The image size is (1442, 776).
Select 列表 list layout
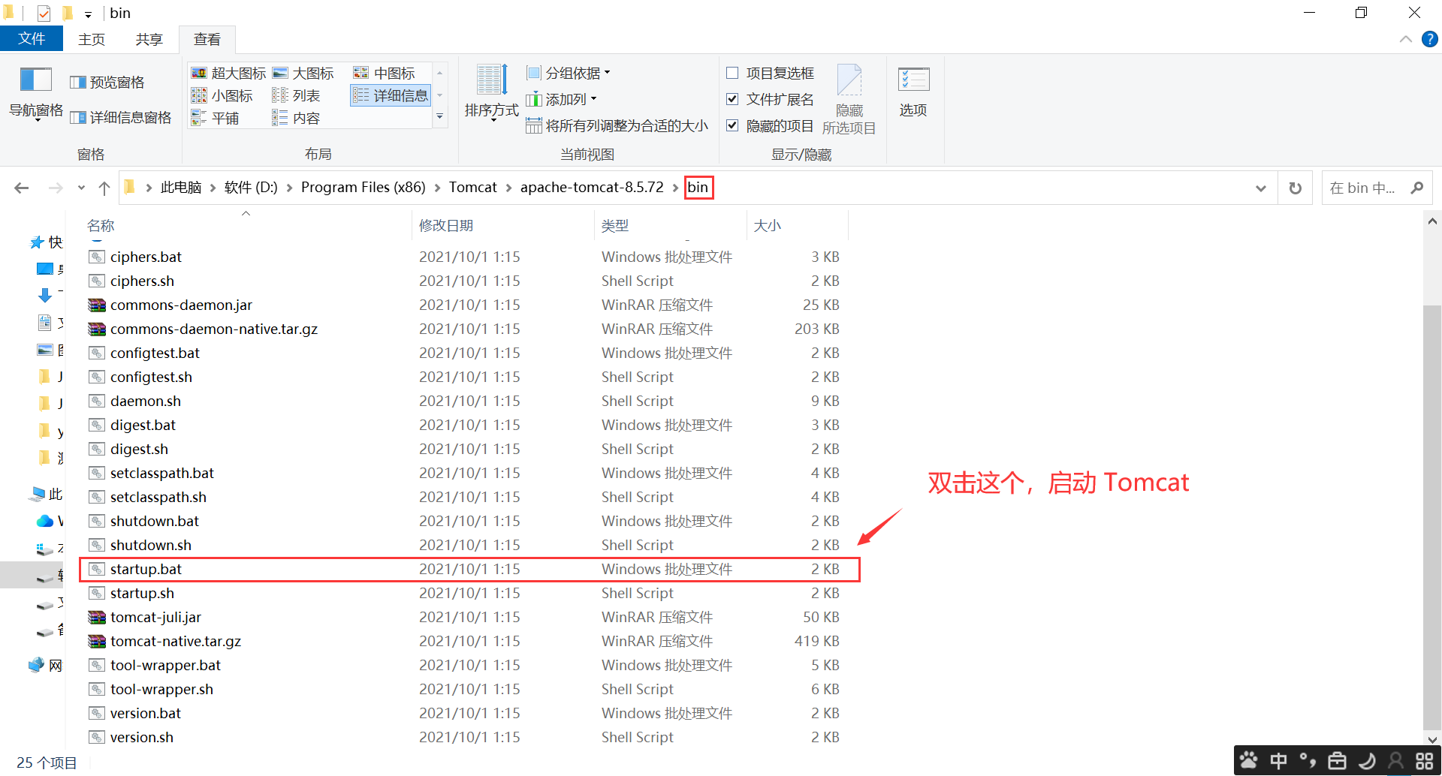296,95
